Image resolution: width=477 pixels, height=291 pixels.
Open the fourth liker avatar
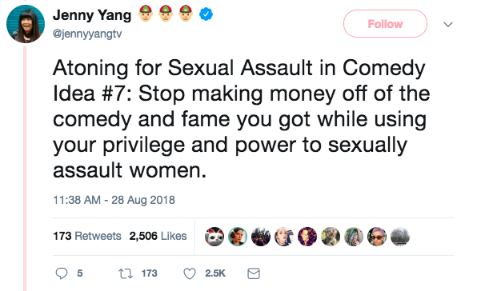pos(284,237)
